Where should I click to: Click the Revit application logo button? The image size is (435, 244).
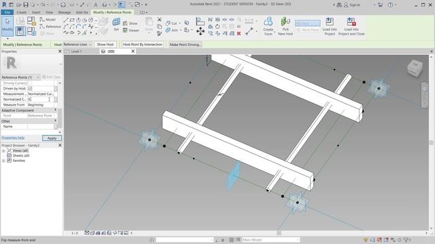click(x=4, y=5)
